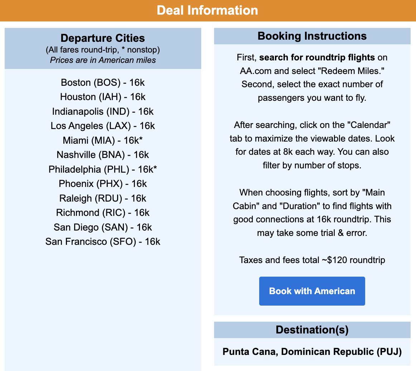Select the Nashville (BNA) departure city
416x371 pixels.
pos(102,155)
